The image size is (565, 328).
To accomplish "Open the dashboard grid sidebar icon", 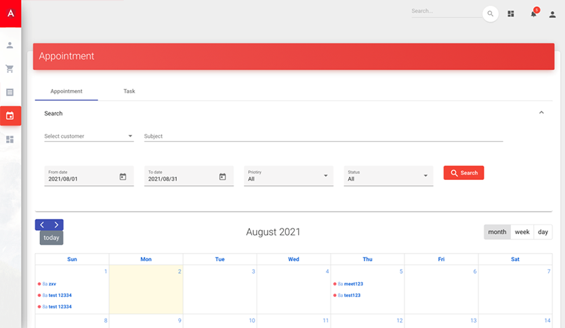I will (x=9, y=139).
